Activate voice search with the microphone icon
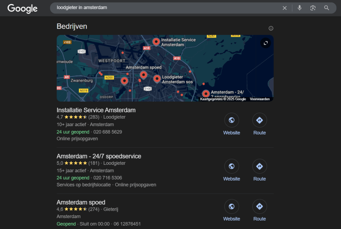This screenshot has width=341, height=229. point(299,8)
